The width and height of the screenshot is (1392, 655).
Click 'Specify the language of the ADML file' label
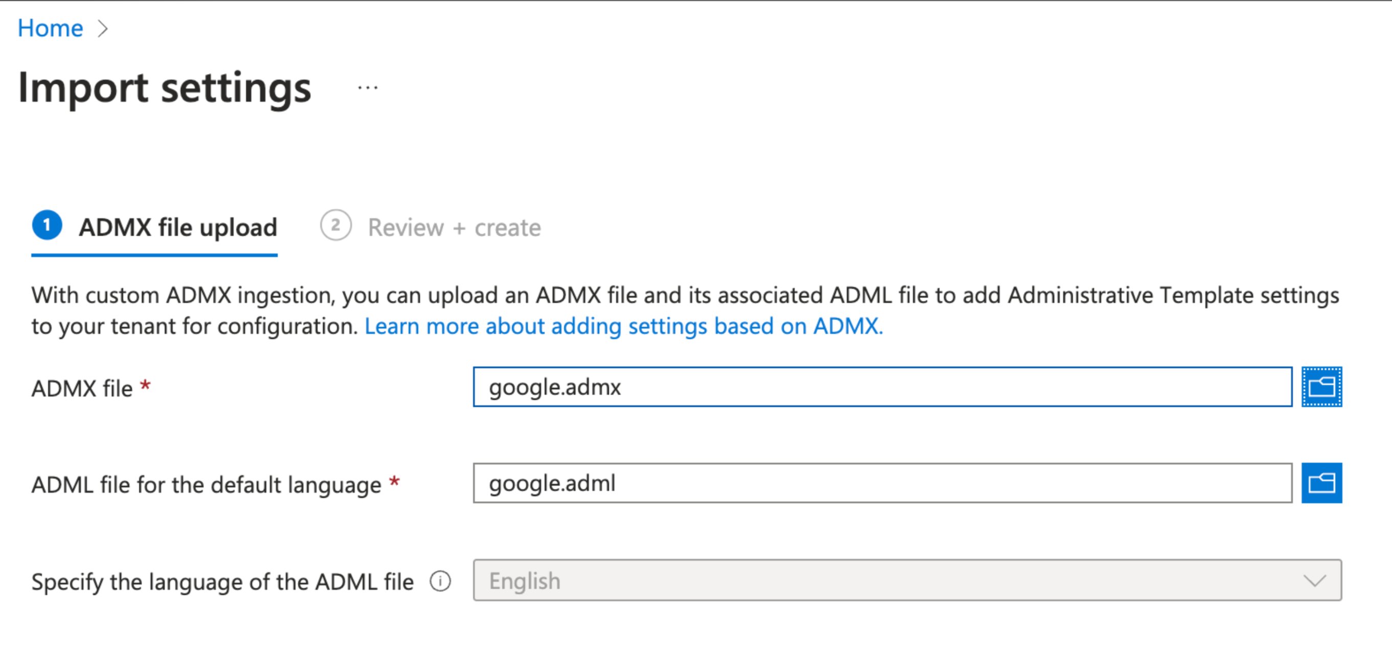[x=222, y=581]
